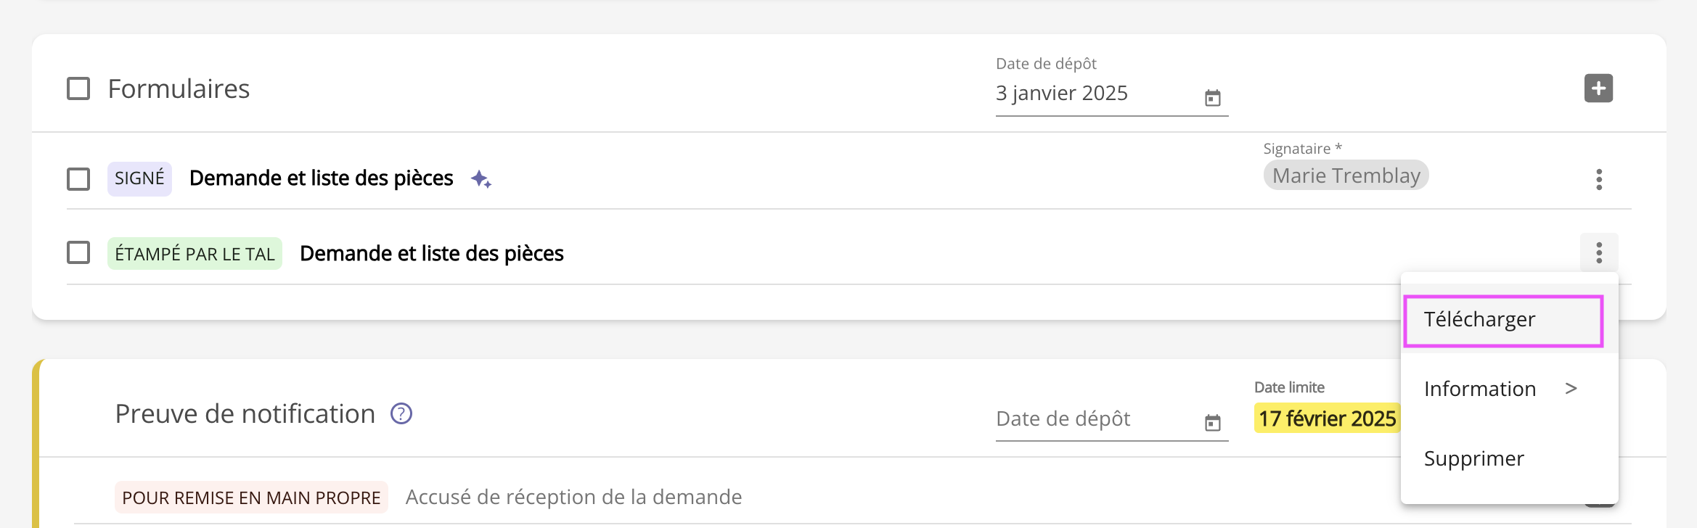Image resolution: width=1697 pixels, height=528 pixels.
Task: Click empty Date de dépôt field under Preuve
Action: click(x=1111, y=418)
